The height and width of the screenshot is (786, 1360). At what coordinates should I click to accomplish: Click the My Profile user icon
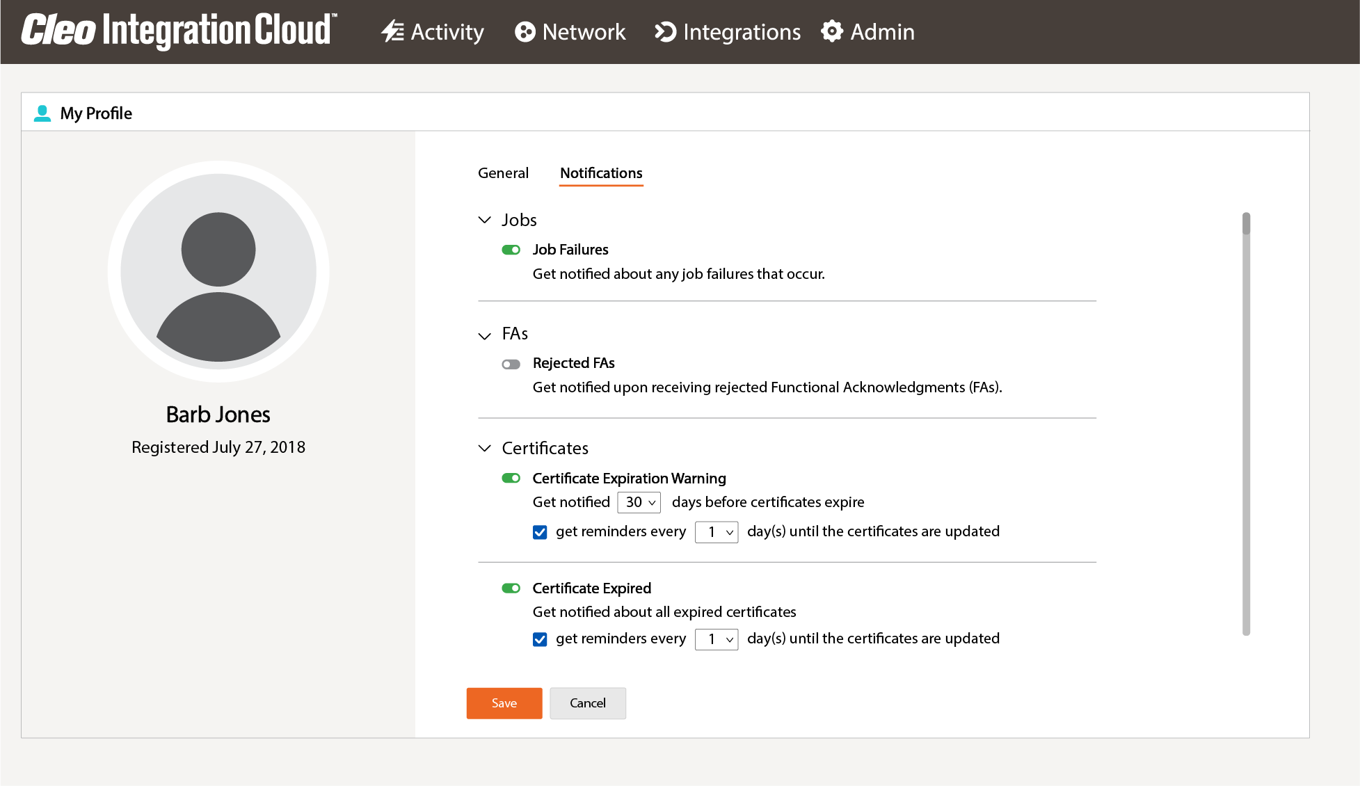pos(42,113)
